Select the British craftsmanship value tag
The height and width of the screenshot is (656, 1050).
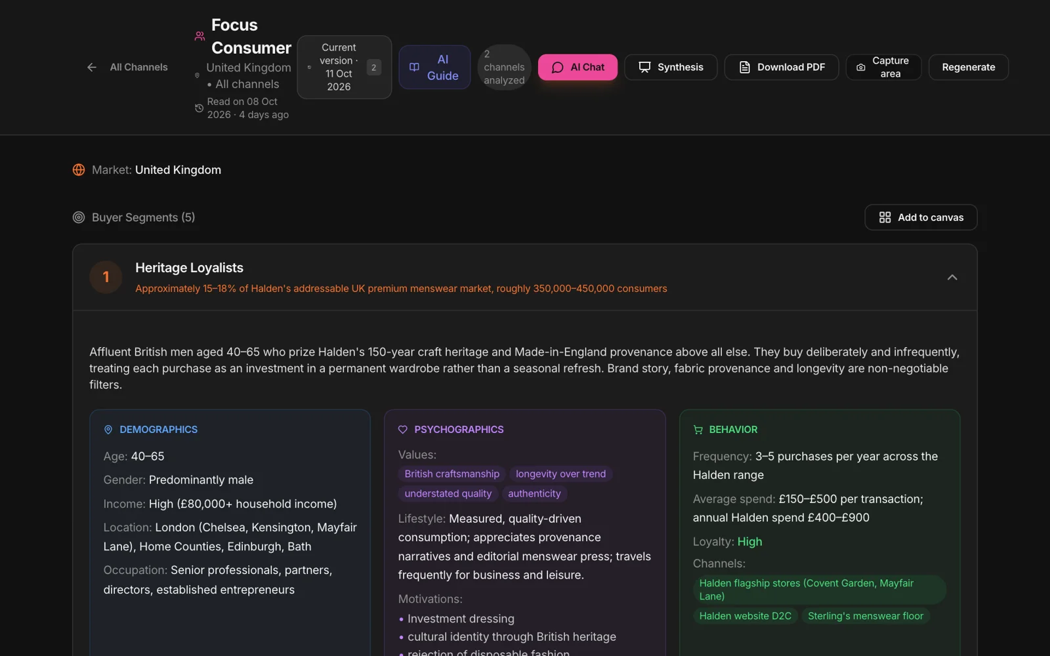[451, 474]
